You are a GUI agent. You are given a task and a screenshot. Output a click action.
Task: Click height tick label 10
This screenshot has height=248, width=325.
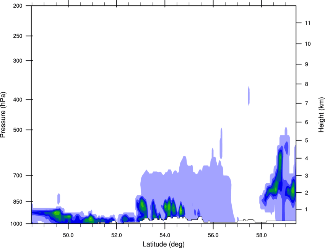(308, 44)
